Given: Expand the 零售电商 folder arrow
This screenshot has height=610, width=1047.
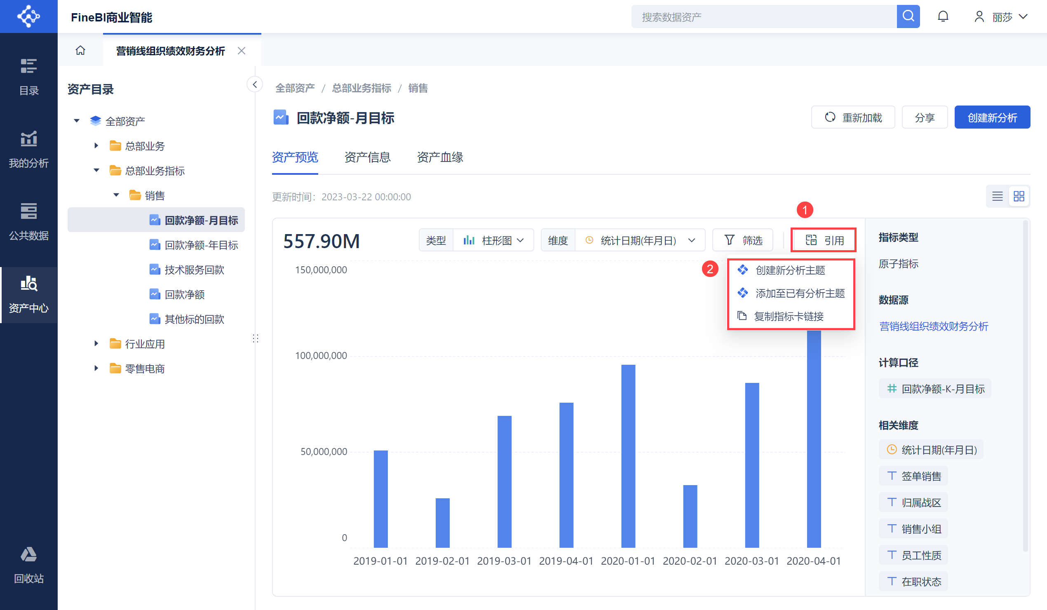Looking at the screenshot, I should [x=96, y=368].
